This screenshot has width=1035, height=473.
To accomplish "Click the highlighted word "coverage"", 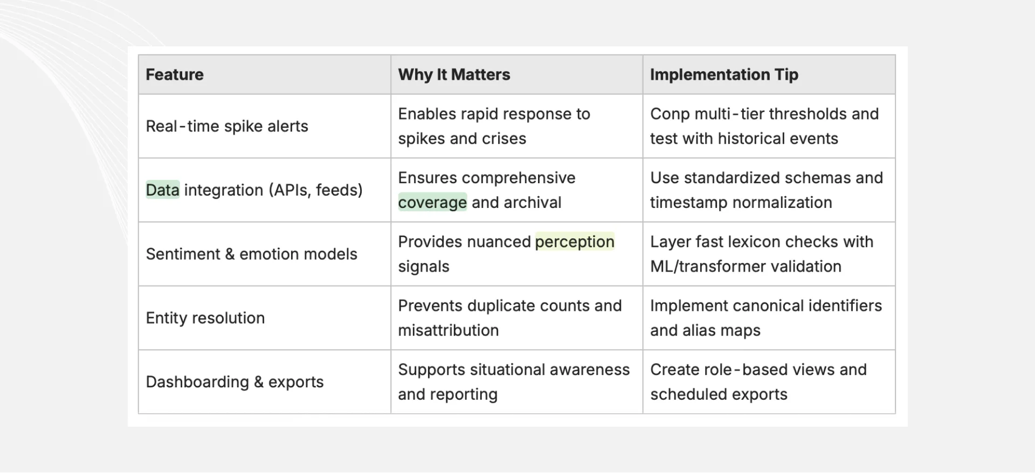I will point(432,203).
